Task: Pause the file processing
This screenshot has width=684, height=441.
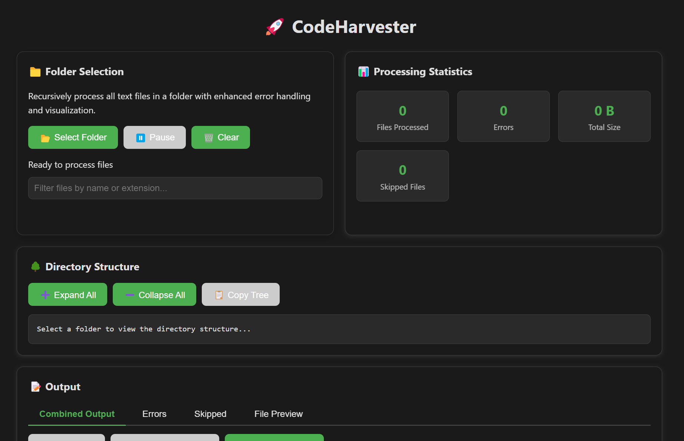Action: coord(155,137)
